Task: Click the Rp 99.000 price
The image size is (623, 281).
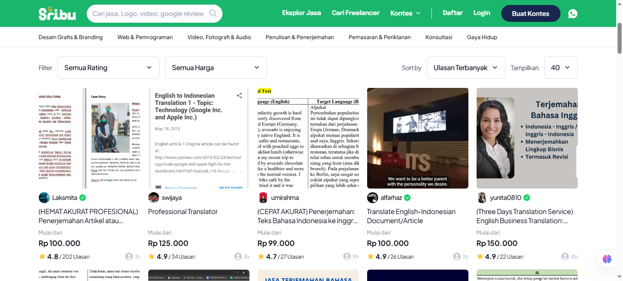Action: click(x=276, y=243)
